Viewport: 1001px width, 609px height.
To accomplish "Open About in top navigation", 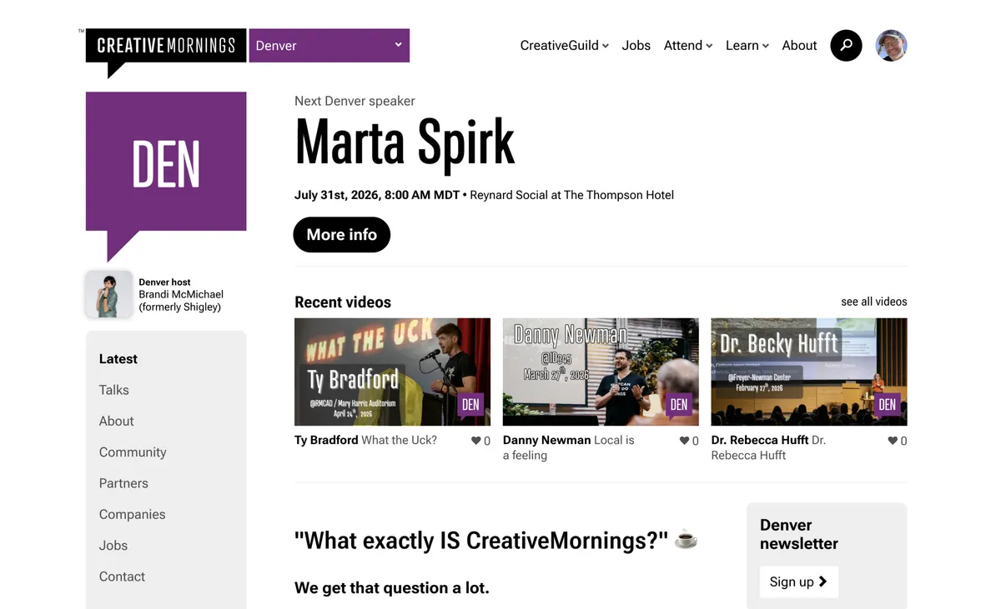I will 799,46.
